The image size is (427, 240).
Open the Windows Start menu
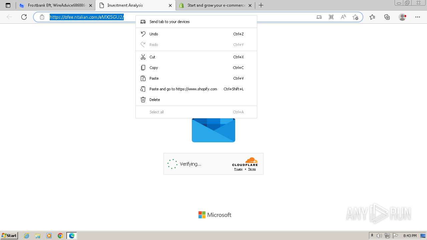[x=9, y=235]
